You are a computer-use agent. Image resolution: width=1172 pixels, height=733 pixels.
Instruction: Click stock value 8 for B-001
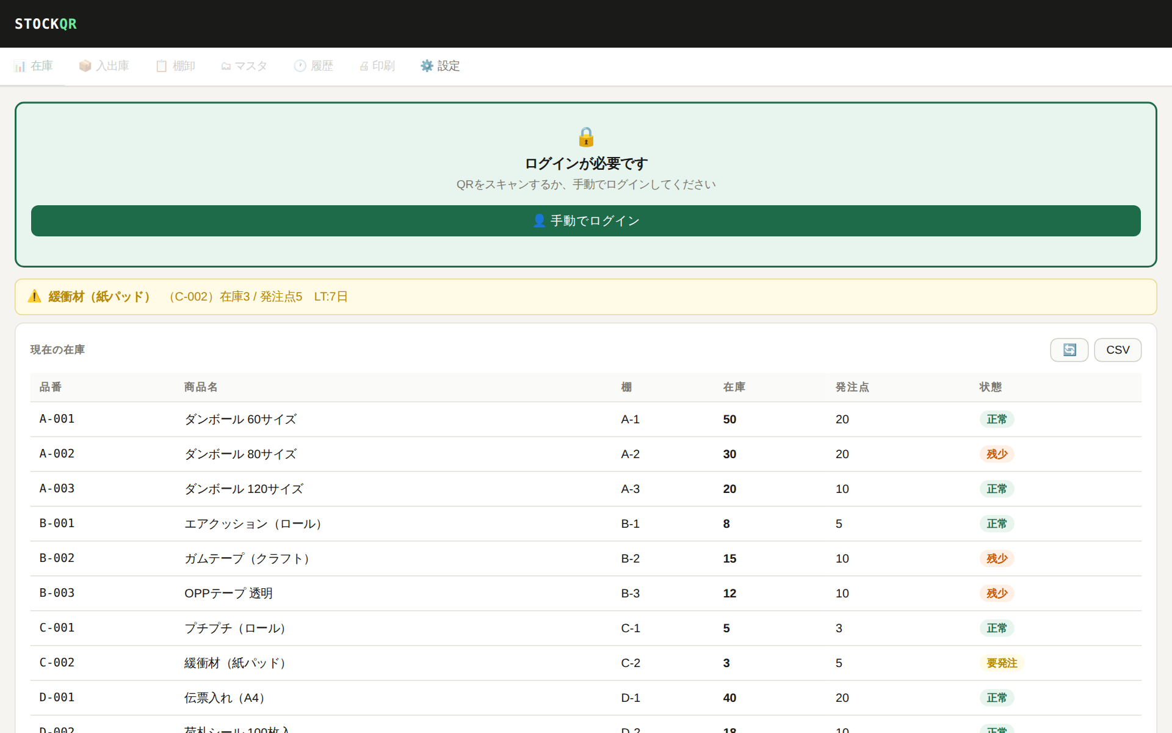coord(726,523)
